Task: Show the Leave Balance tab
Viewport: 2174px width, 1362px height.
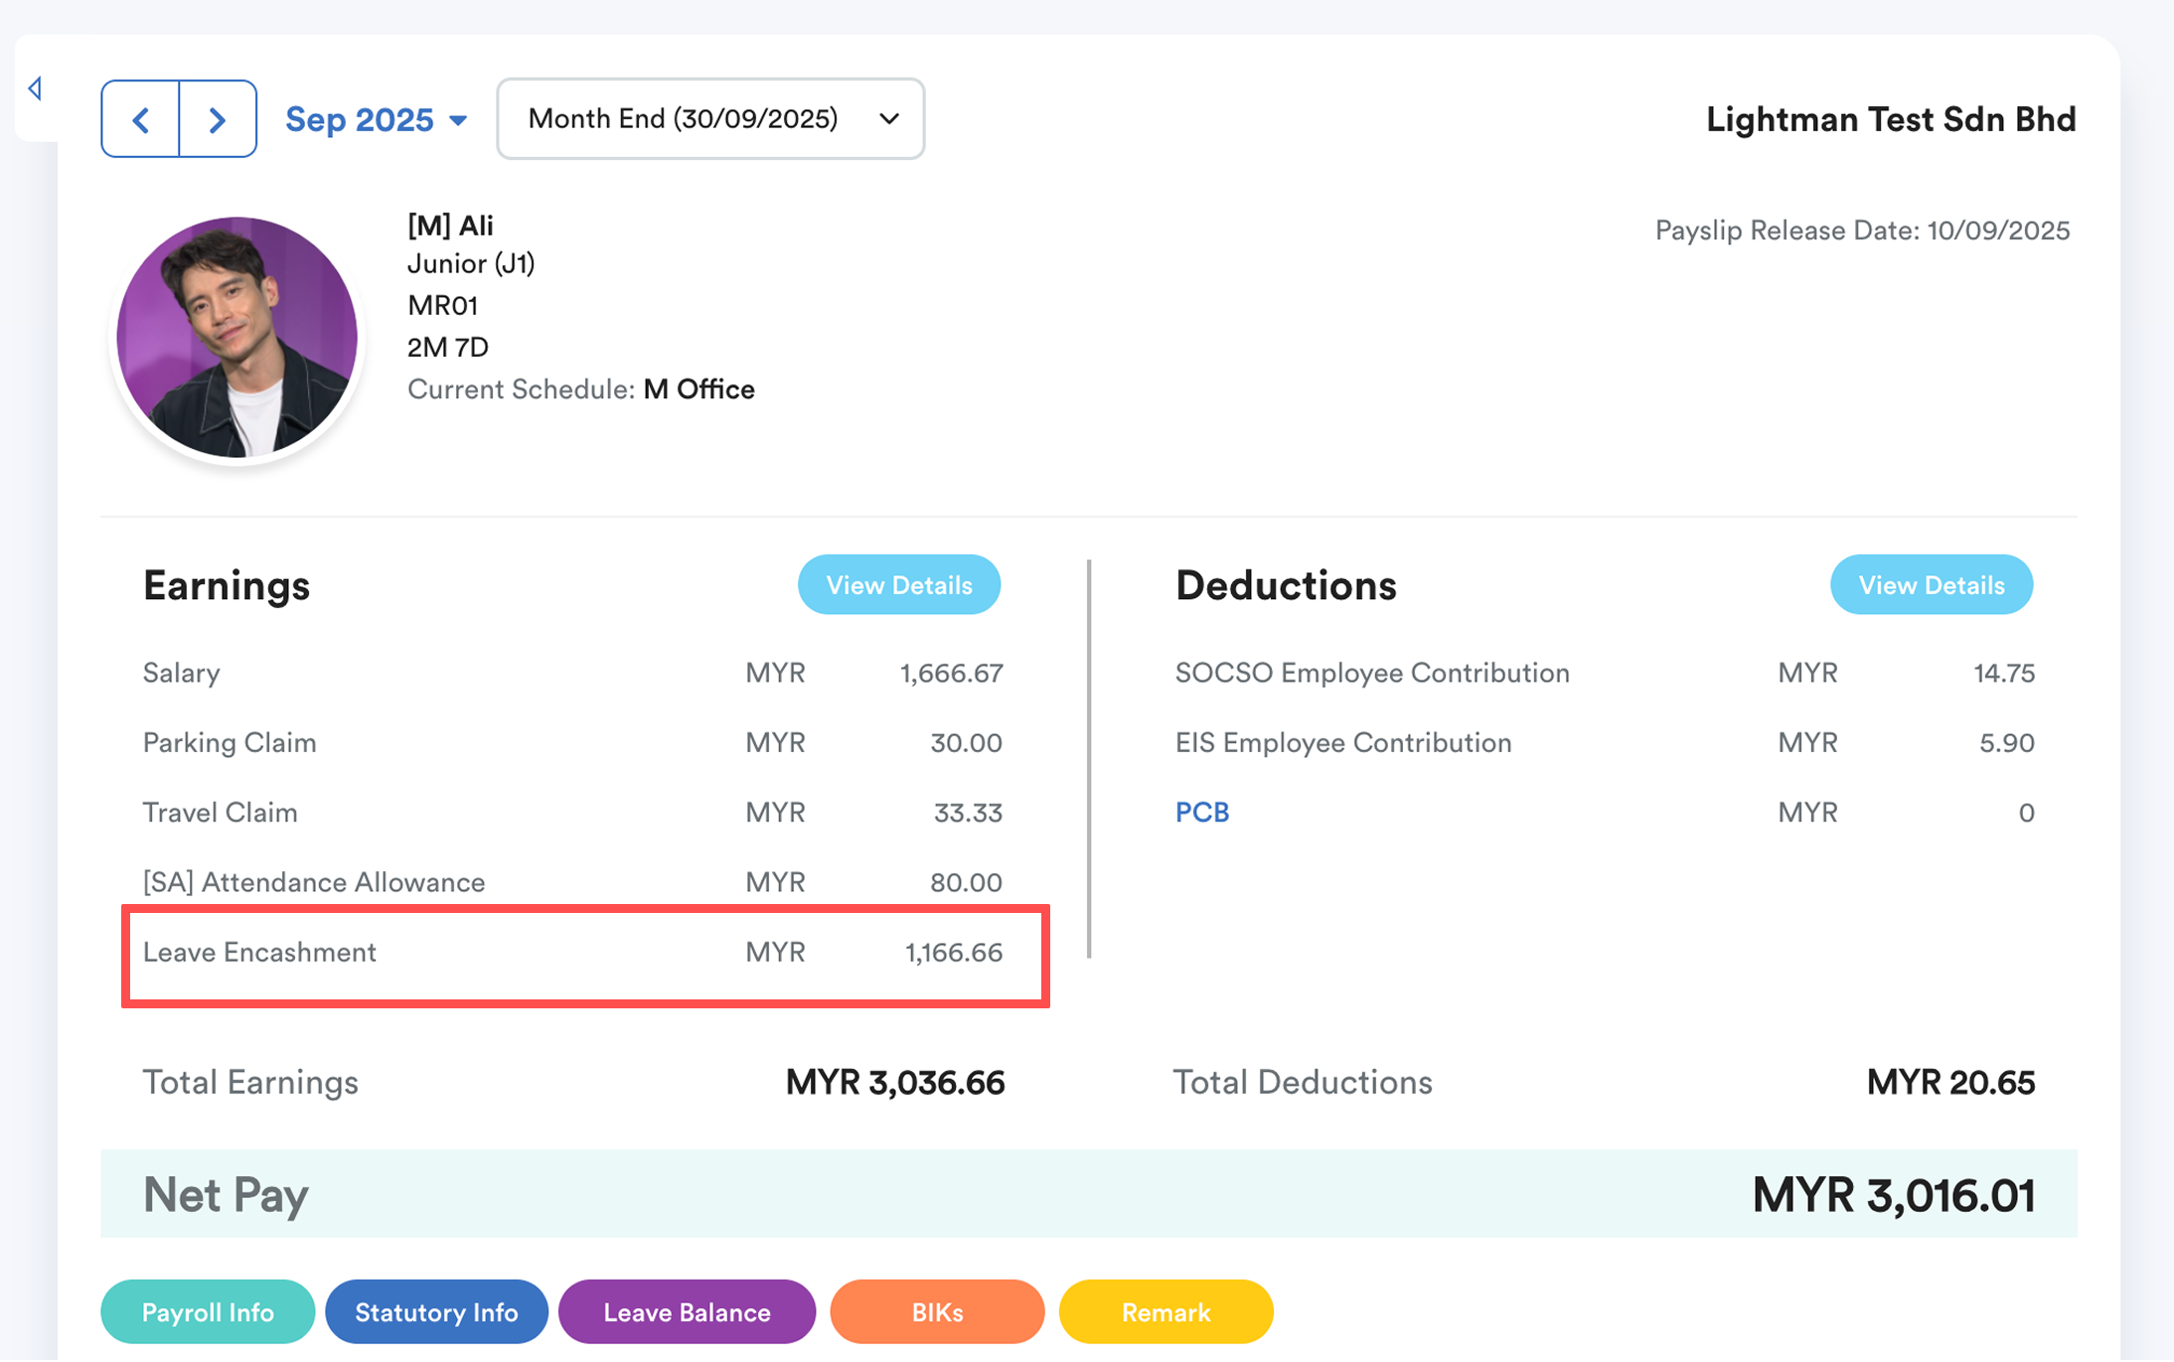Action: click(x=687, y=1312)
